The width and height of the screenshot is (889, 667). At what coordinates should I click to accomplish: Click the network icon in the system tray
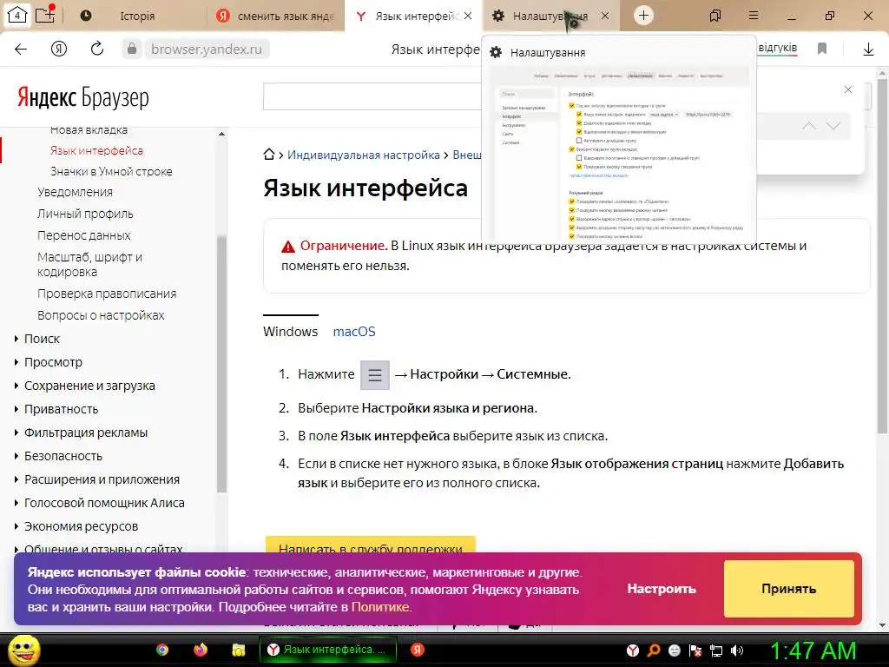click(716, 650)
